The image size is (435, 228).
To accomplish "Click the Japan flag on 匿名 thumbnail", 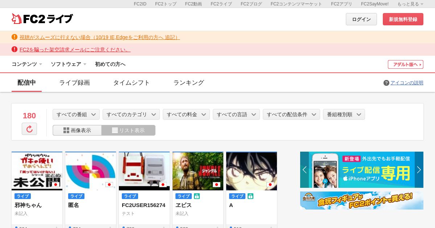I will point(109,185).
